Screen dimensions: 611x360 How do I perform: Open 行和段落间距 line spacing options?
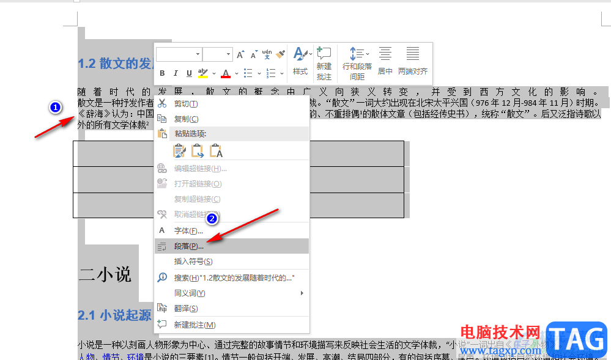(357, 64)
